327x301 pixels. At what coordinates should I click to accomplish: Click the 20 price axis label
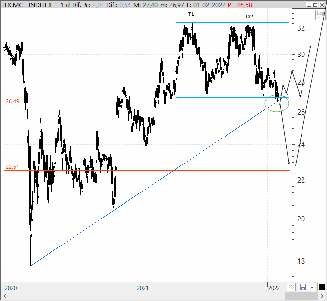[x=301, y=219]
